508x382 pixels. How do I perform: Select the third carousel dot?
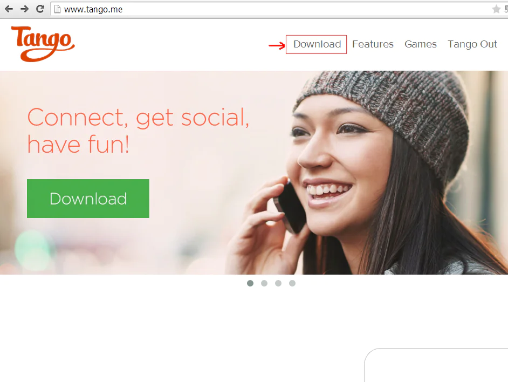point(278,283)
